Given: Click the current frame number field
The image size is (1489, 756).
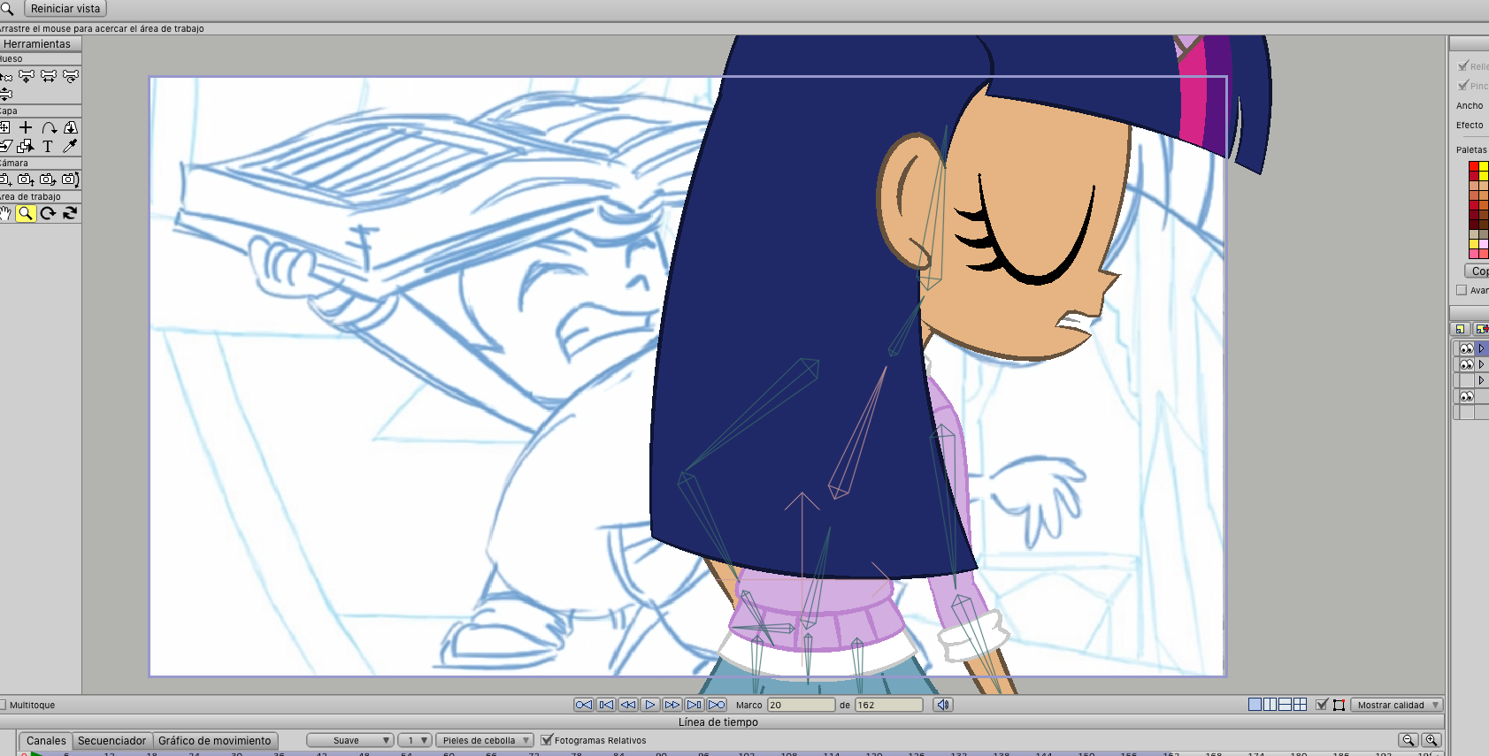Looking at the screenshot, I should (801, 705).
